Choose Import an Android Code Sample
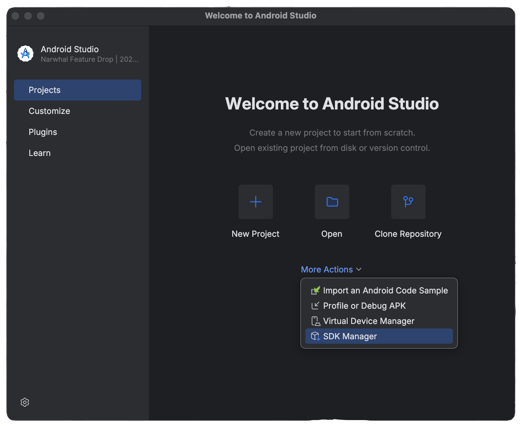This screenshot has height=429, width=521. click(x=379, y=290)
